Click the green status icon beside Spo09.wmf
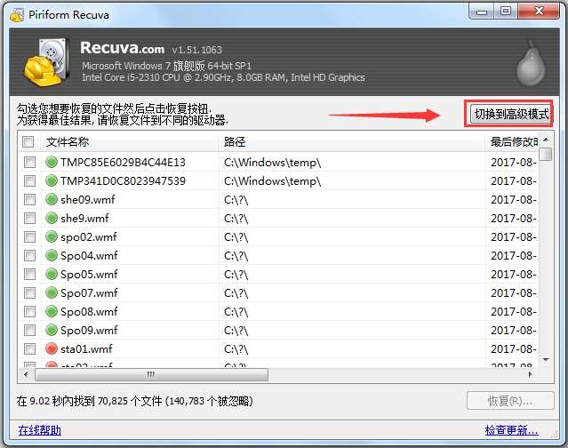This screenshot has width=568, height=448. coord(52,330)
